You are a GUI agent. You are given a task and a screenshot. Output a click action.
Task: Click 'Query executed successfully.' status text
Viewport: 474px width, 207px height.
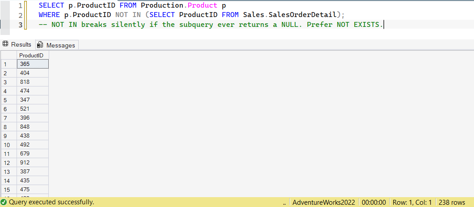click(x=51, y=202)
